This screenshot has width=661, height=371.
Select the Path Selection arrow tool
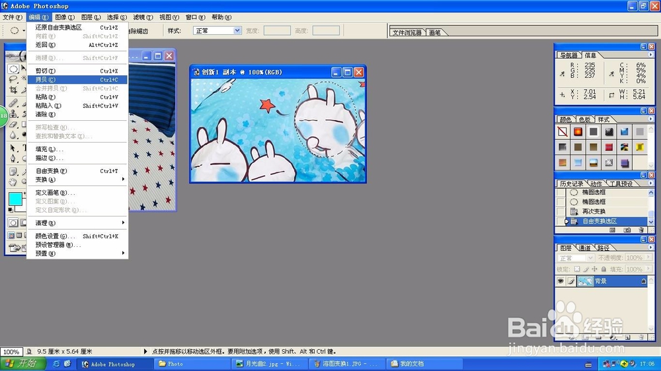tap(13, 147)
